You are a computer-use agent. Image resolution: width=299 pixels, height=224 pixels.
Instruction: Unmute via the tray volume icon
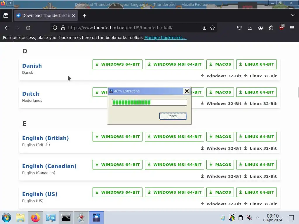point(249,218)
